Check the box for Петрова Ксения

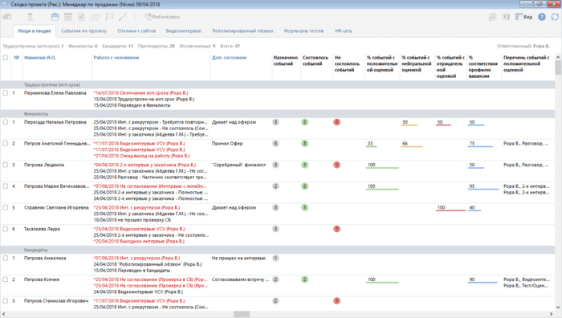coord(6,279)
